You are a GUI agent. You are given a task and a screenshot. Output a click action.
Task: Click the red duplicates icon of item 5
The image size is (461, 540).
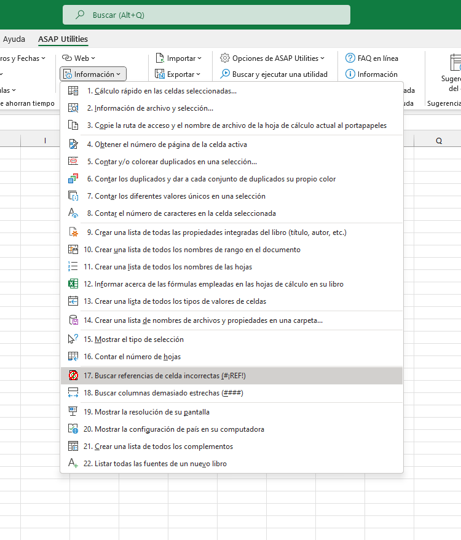pyautogui.click(x=73, y=162)
